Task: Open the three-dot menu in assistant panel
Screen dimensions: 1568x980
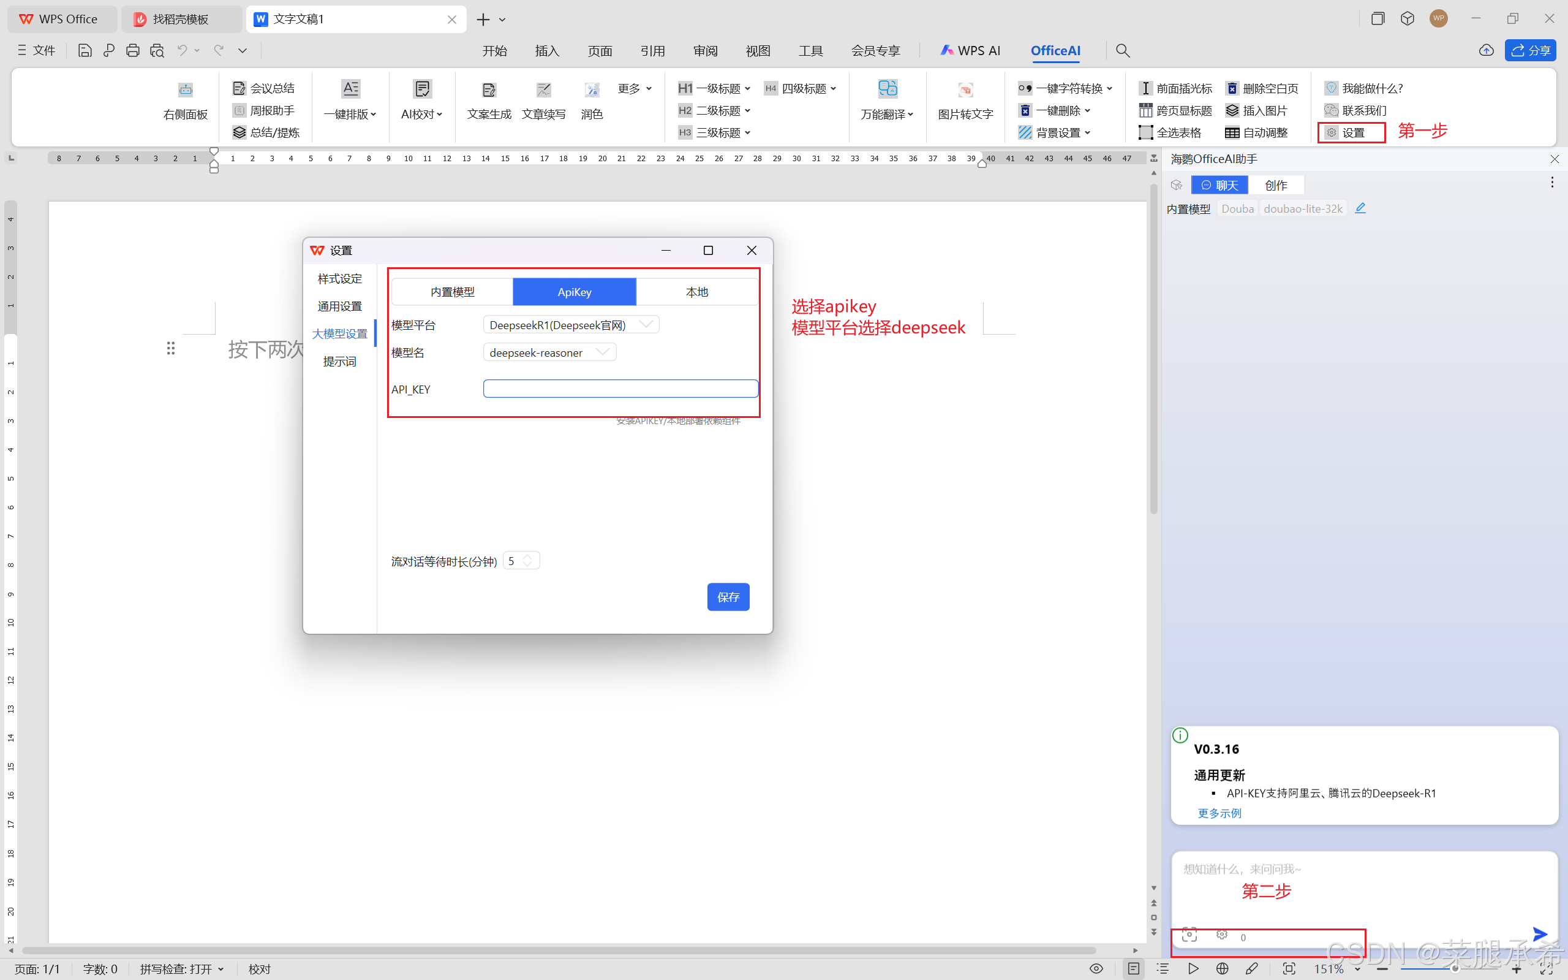Action: coord(1552,182)
